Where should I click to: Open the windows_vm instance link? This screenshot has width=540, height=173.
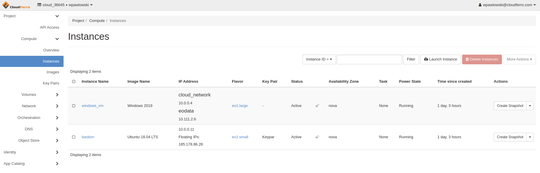[x=93, y=106]
